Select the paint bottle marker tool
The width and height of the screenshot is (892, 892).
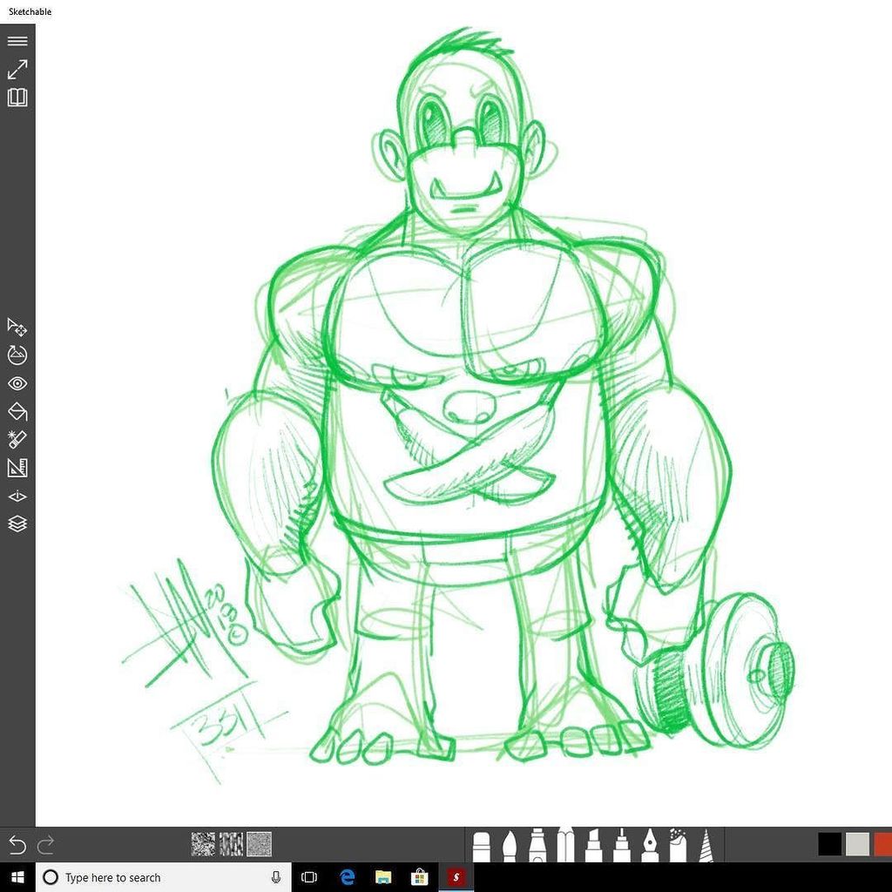(537, 847)
